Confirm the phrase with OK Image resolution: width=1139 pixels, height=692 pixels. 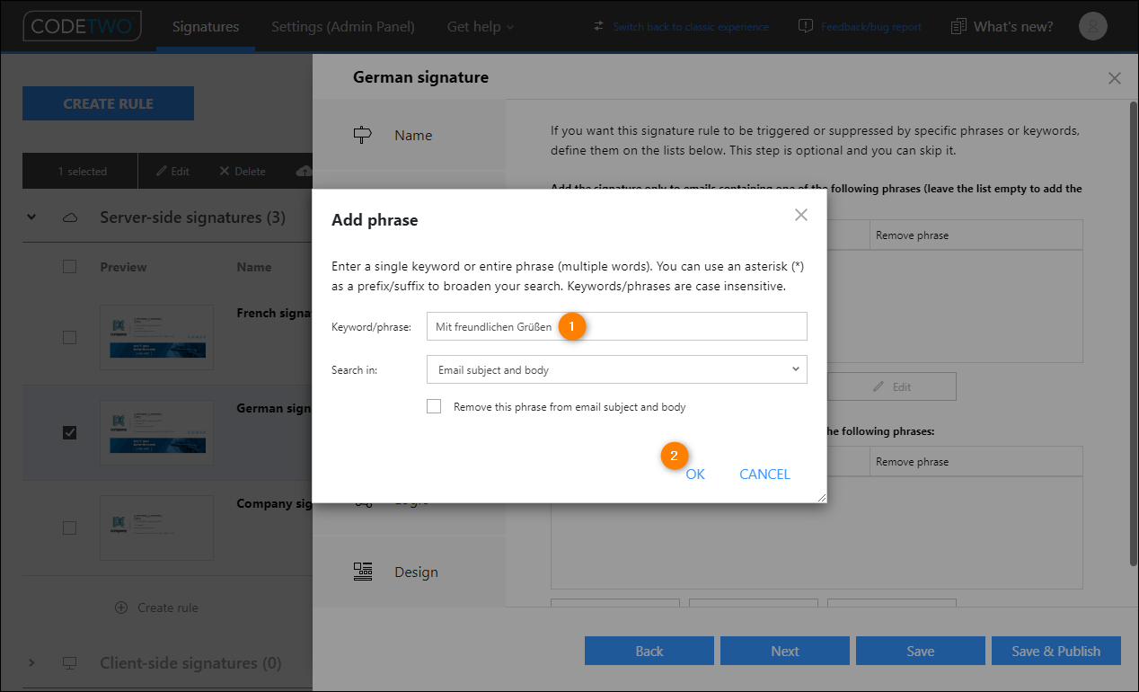tap(695, 474)
